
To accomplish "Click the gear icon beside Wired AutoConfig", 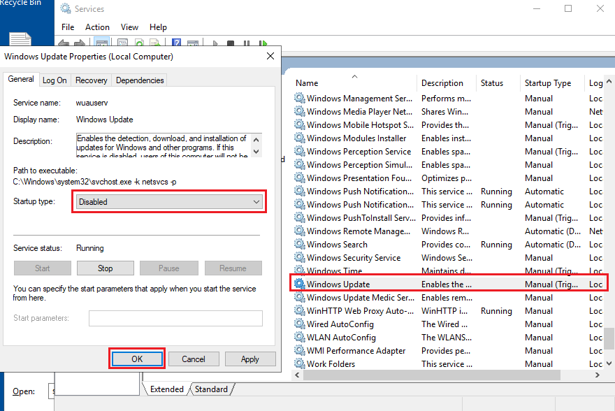I will (x=300, y=324).
